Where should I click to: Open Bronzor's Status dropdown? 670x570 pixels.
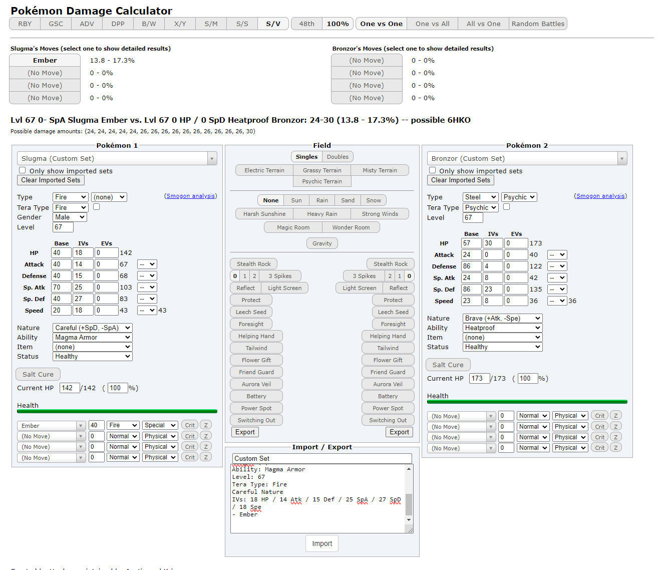[503, 347]
